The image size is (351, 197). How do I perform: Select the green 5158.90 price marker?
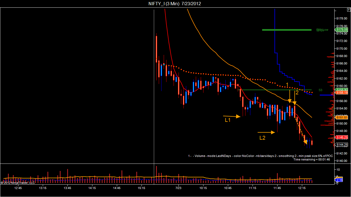[x=341, y=89]
